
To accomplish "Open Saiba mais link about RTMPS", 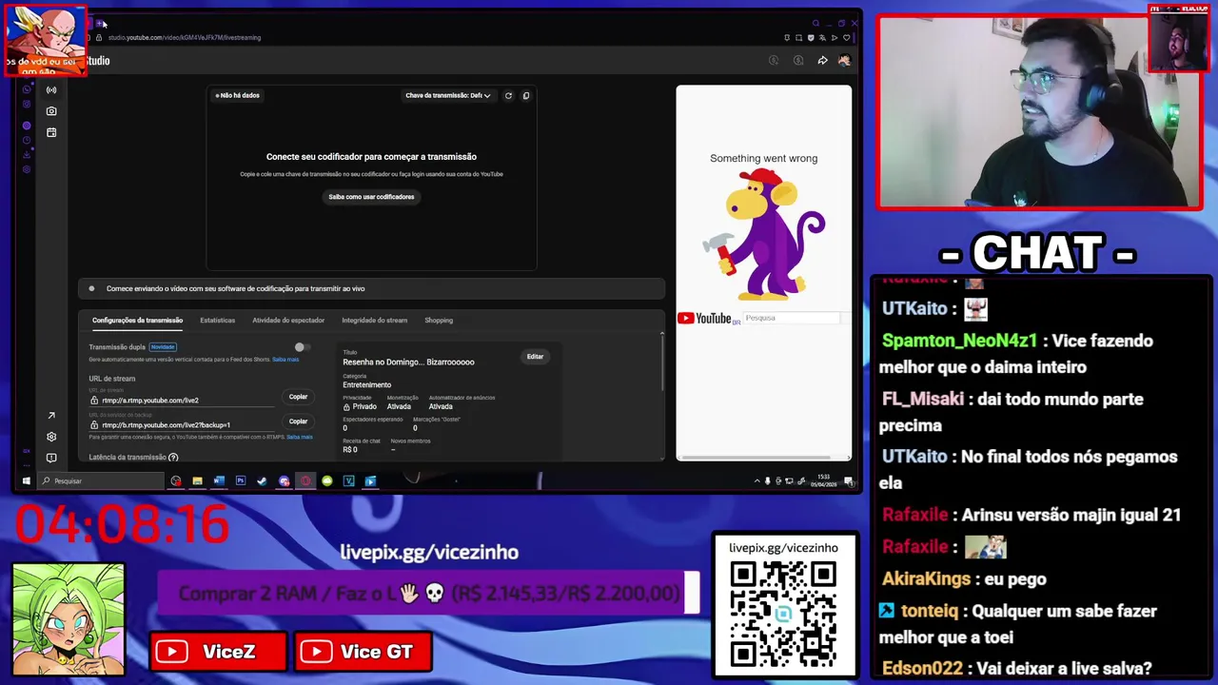I will click(300, 437).
